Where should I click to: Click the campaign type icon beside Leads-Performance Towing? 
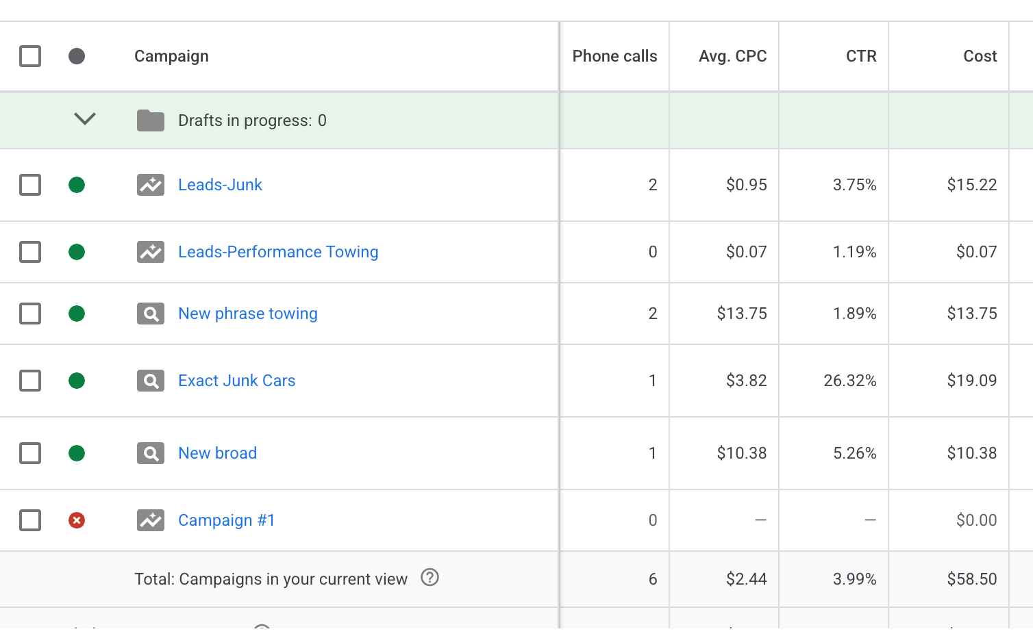point(151,252)
